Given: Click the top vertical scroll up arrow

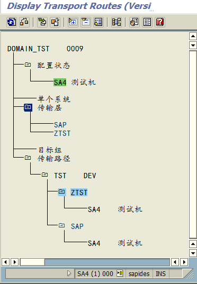Looking at the screenshot, I should (193, 36).
